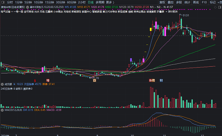This screenshot has height=136, width=222.
Task: Click the blue 财 event marker
Action: tap(161, 81)
